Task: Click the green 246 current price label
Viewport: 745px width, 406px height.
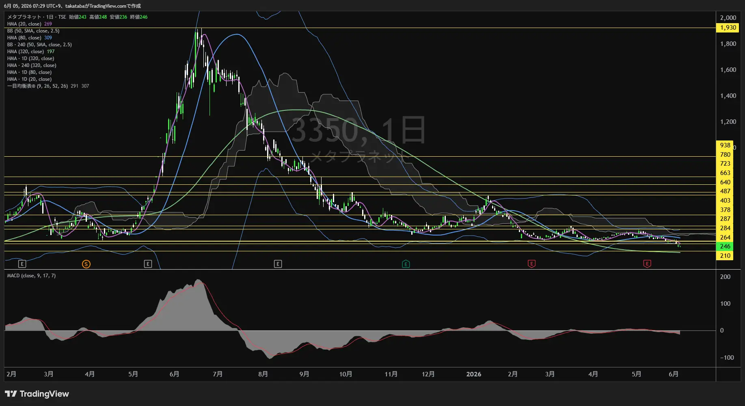Action: click(x=725, y=246)
